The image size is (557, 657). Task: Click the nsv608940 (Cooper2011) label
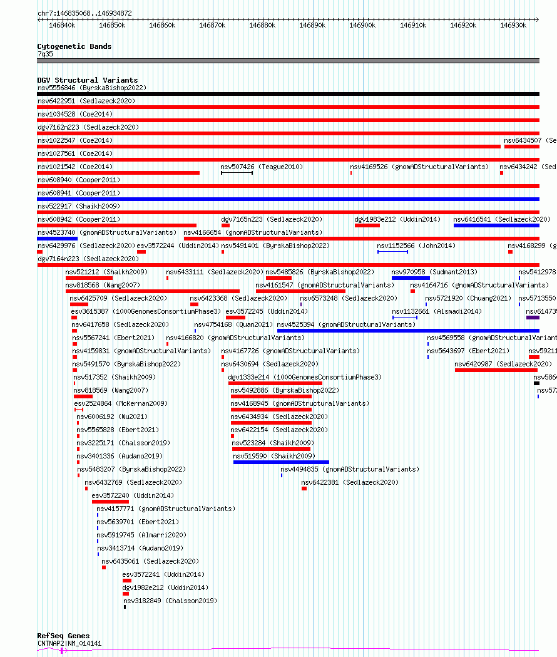pos(79,180)
